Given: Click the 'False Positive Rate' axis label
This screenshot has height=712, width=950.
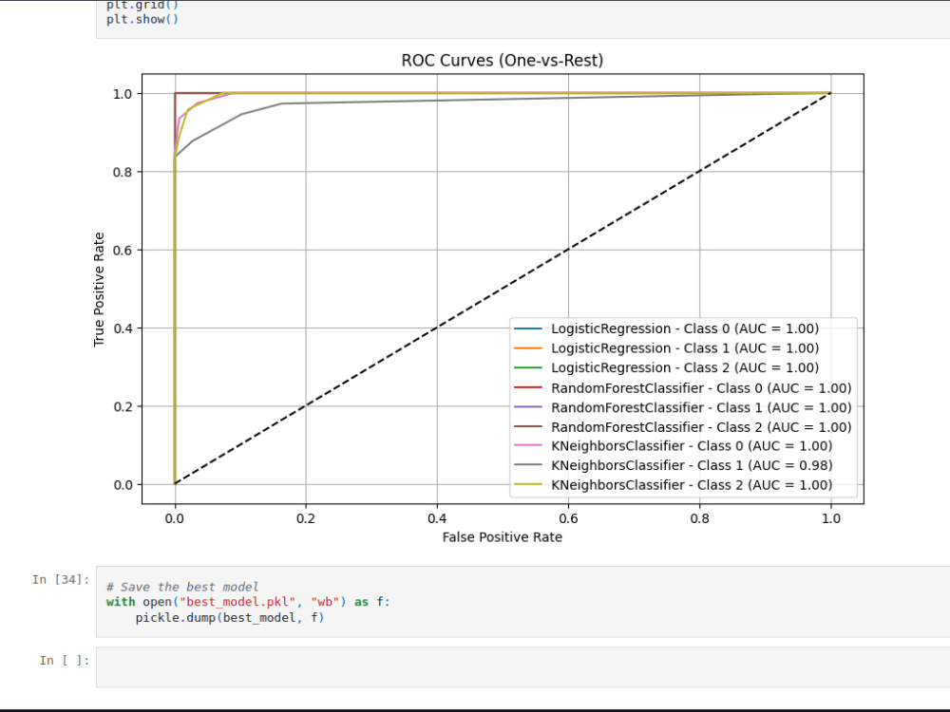Looking at the screenshot, I should click(503, 537).
